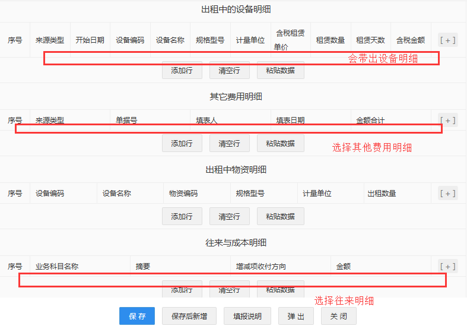This screenshot has height=329, width=467.
Task: Click 含税金额 column header
Action: point(411,40)
